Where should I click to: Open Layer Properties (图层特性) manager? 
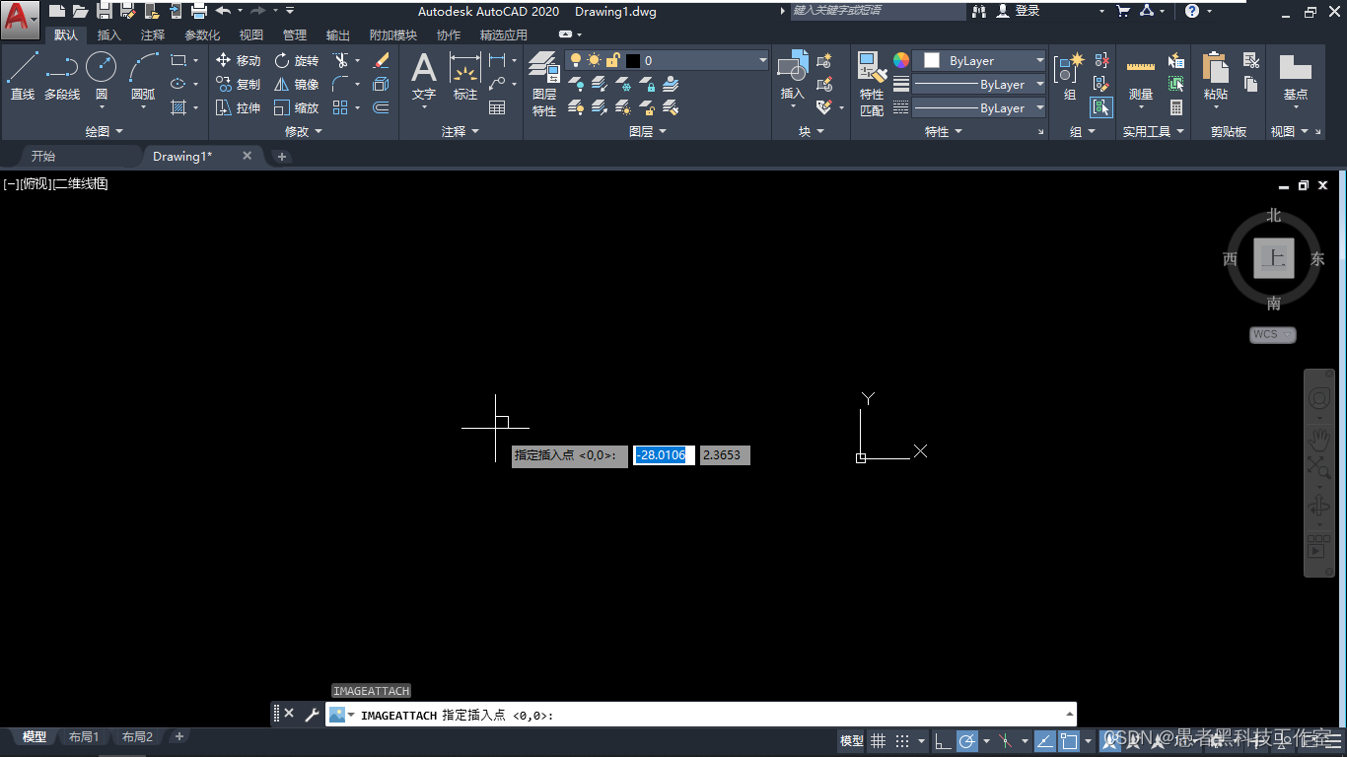tap(544, 84)
